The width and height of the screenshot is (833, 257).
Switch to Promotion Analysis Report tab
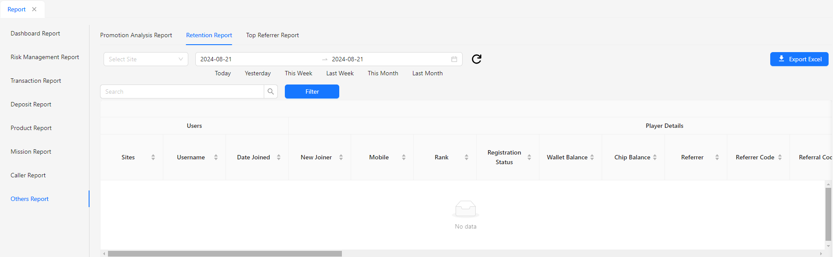[136, 35]
